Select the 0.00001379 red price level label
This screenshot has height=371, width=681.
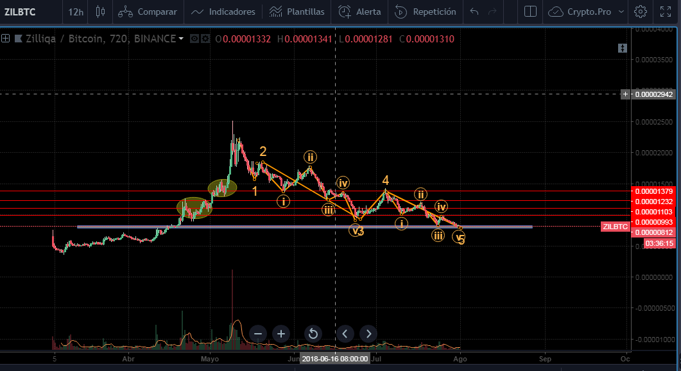pyautogui.click(x=653, y=191)
